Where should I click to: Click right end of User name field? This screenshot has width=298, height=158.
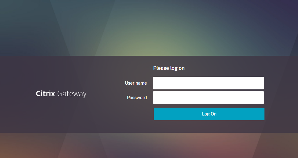pos(262,83)
